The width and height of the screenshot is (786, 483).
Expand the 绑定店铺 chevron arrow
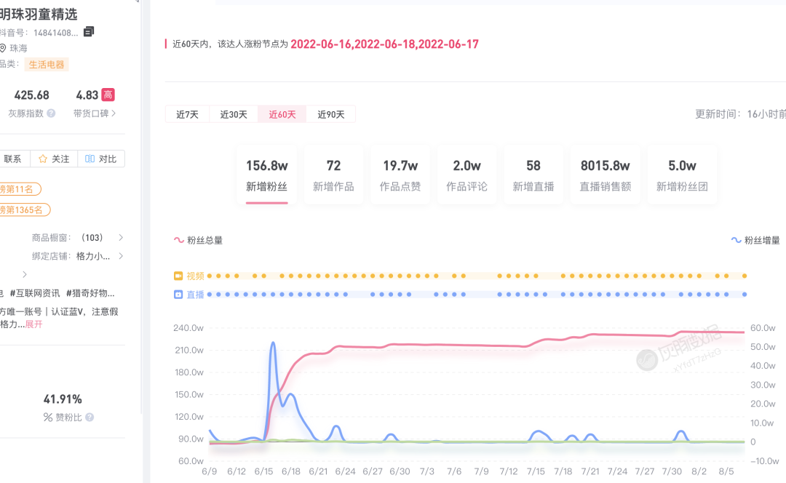121,256
